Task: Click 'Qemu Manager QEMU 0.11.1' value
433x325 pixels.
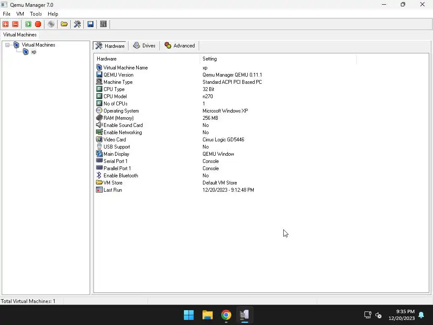Action: (x=232, y=74)
